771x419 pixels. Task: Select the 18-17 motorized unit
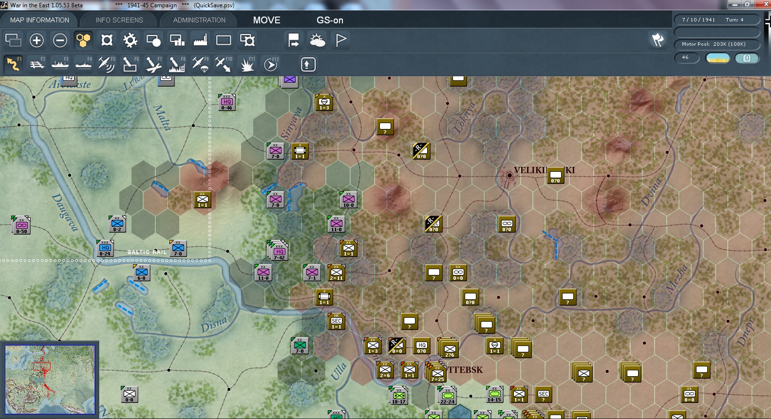(x=399, y=396)
